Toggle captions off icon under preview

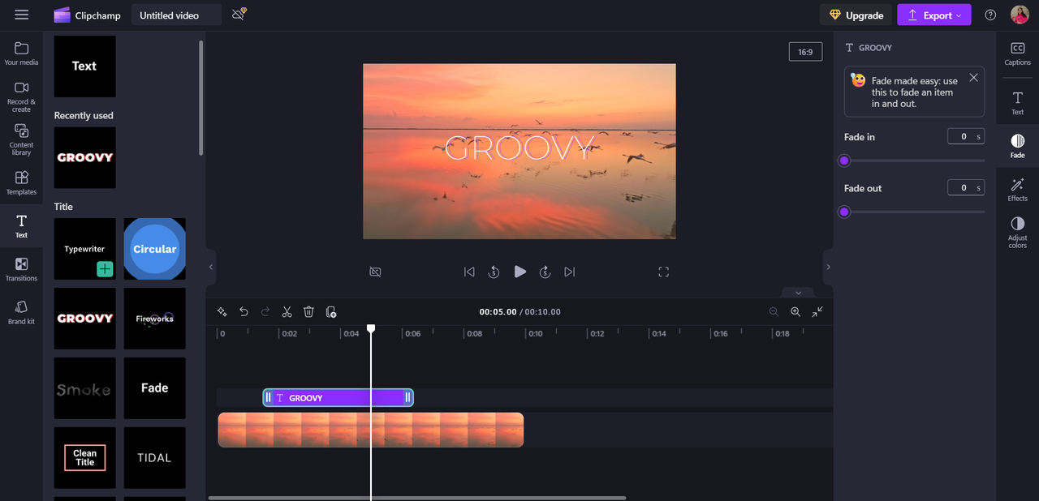pos(375,272)
